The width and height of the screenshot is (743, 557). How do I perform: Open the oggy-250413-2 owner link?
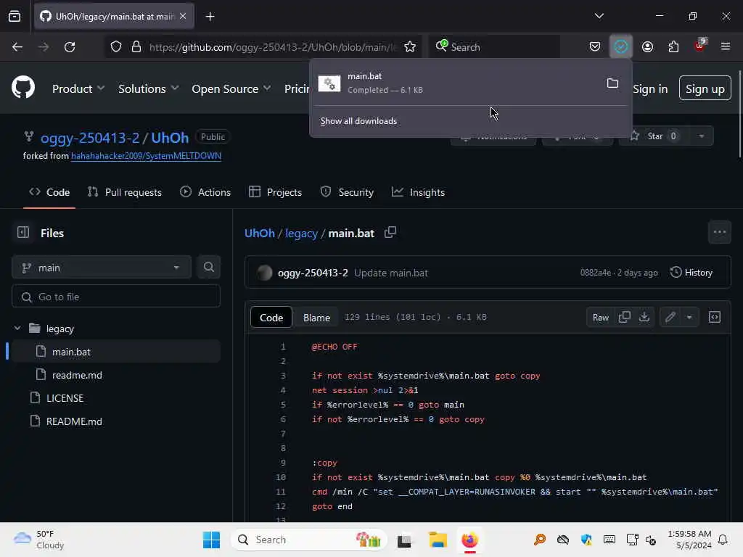(90, 138)
